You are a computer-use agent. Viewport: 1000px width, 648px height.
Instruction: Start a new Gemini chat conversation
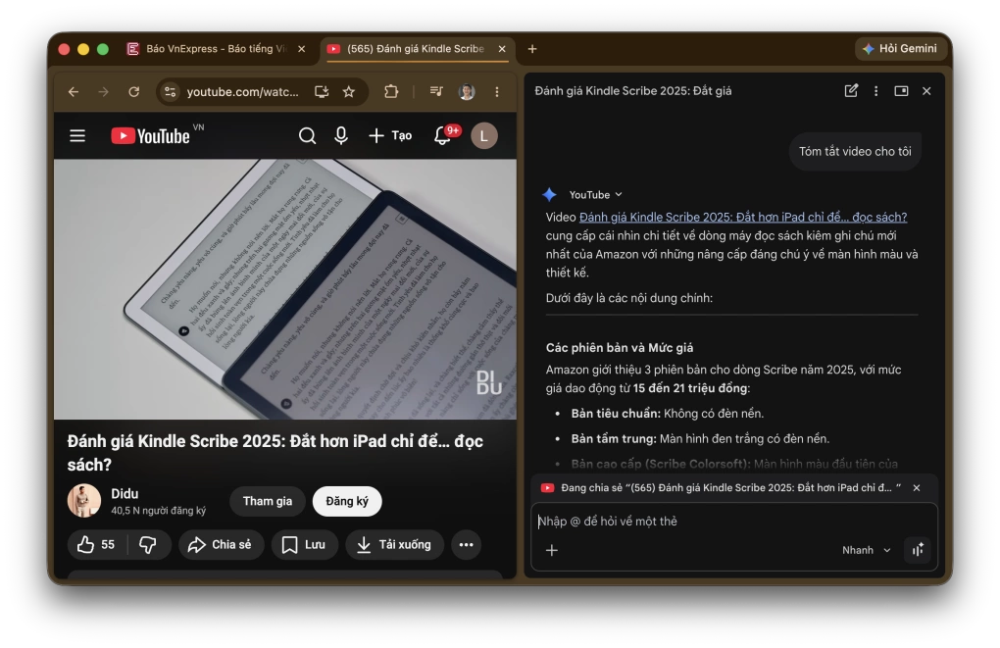point(849,90)
